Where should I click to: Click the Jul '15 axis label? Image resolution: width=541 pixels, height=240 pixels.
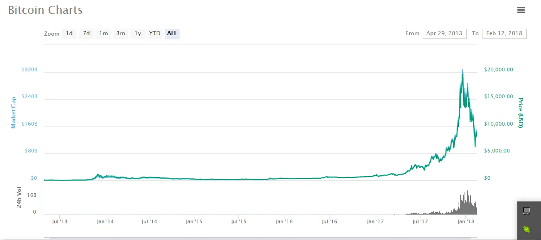coord(239,221)
